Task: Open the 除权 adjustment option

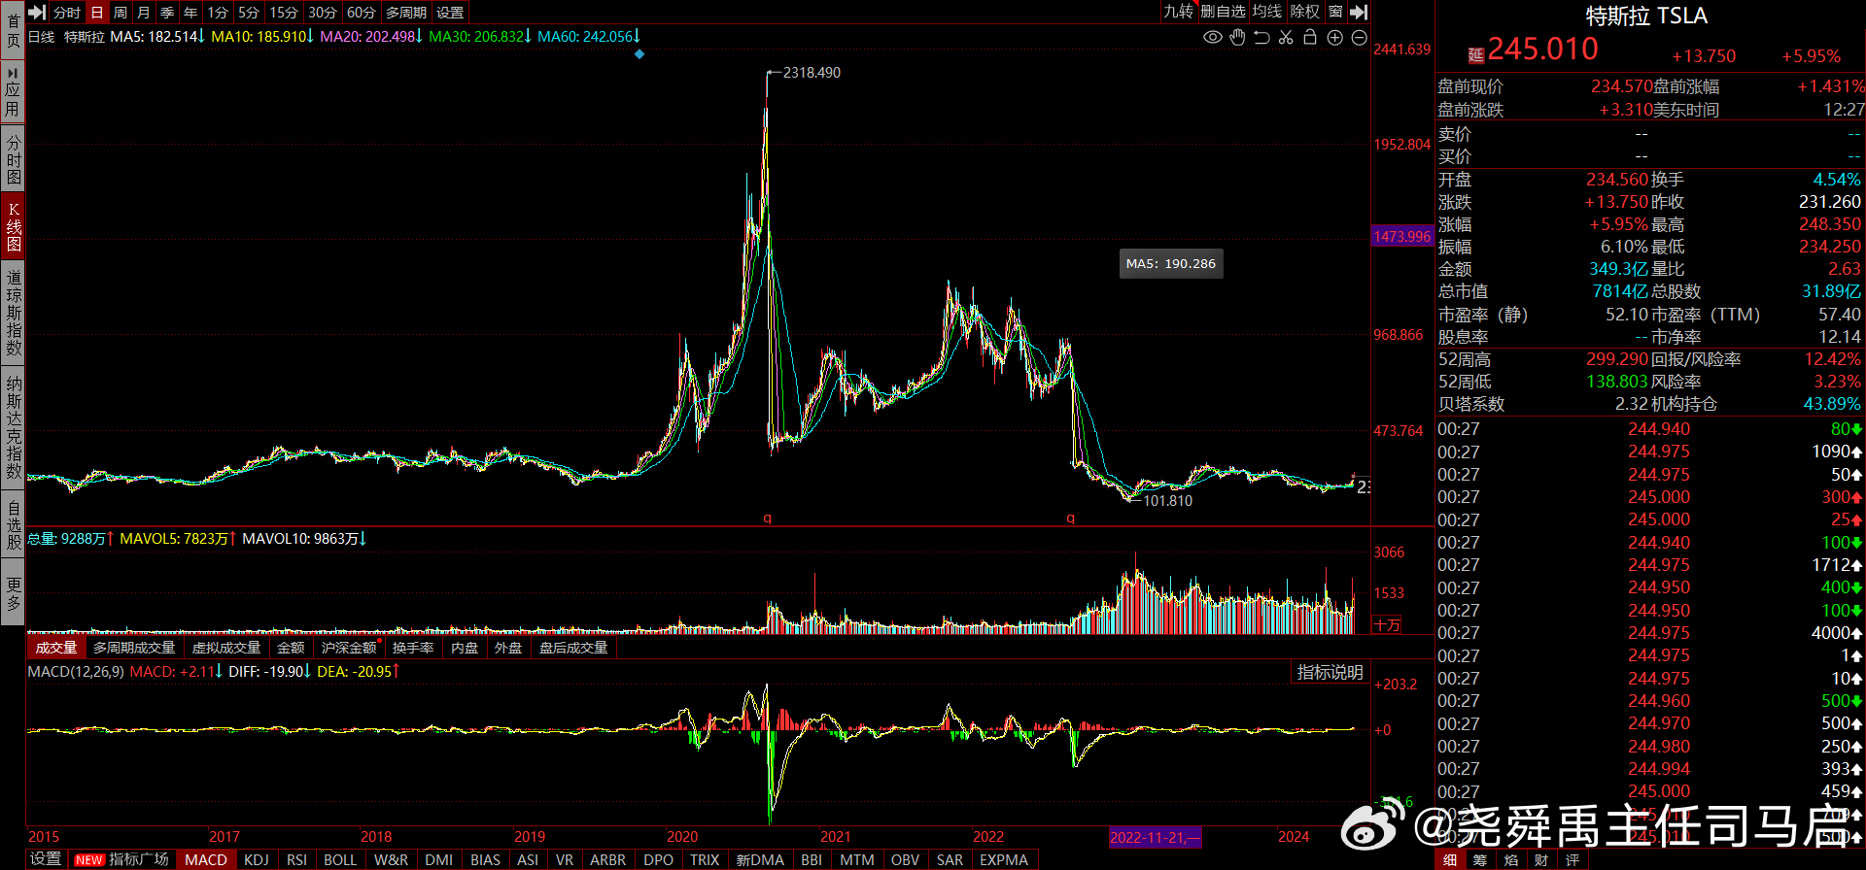Action: pos(1304,12)
